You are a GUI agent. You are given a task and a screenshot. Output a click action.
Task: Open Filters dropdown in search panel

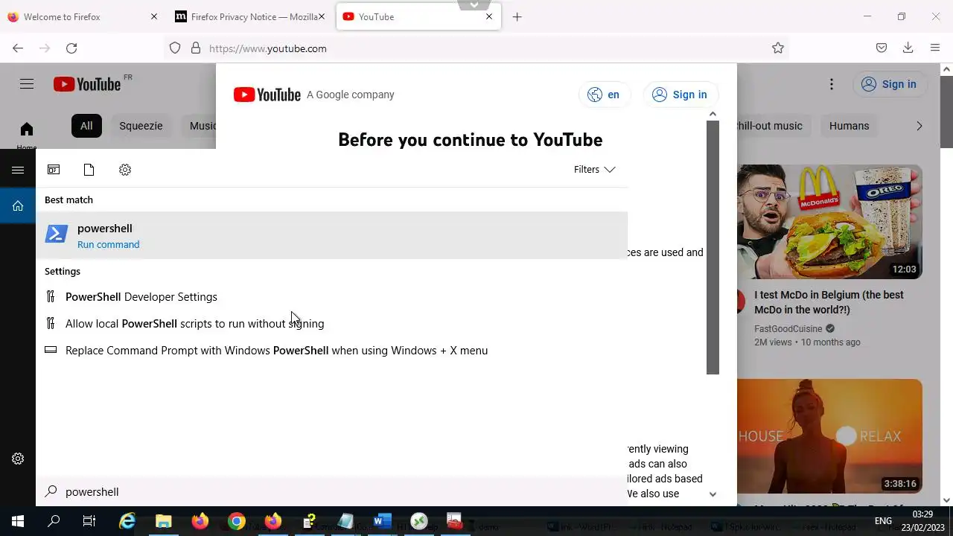click(594, 170)
